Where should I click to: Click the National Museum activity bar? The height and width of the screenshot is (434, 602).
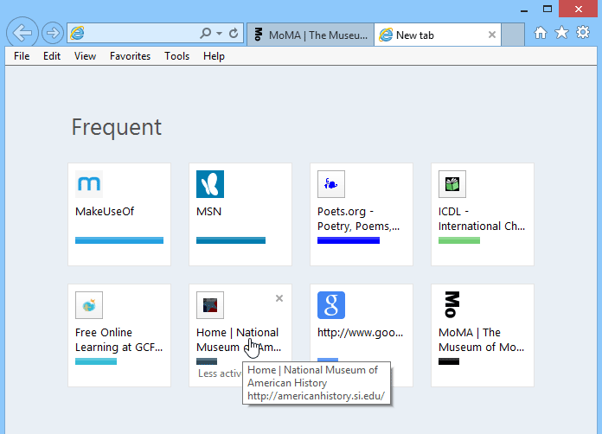coord(207,361)
